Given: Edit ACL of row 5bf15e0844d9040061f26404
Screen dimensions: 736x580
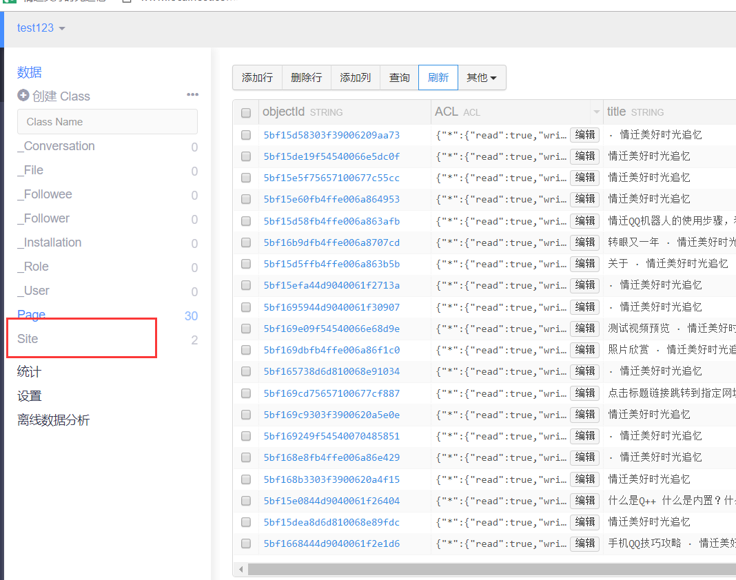Looking at the screenshot, I should [585, 500].
